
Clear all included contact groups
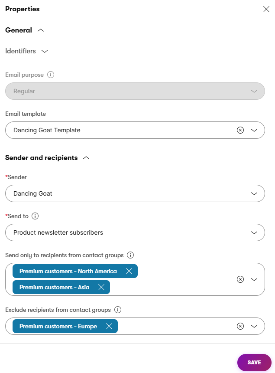[x=240, y=279]
